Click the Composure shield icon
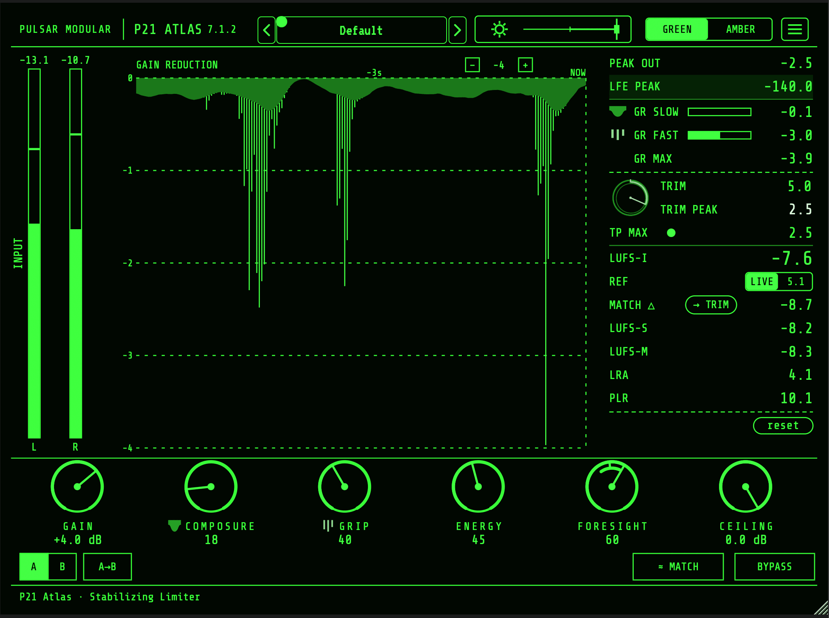829x618 pixels. 175,526
